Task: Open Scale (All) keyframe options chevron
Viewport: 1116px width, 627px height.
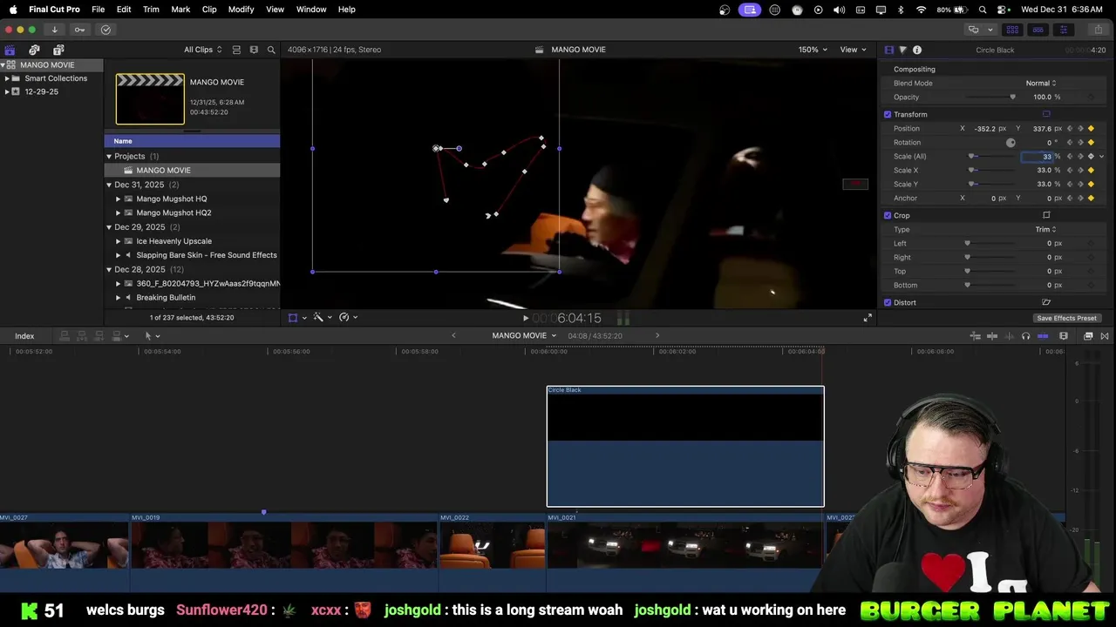Action: point(1101,157)
